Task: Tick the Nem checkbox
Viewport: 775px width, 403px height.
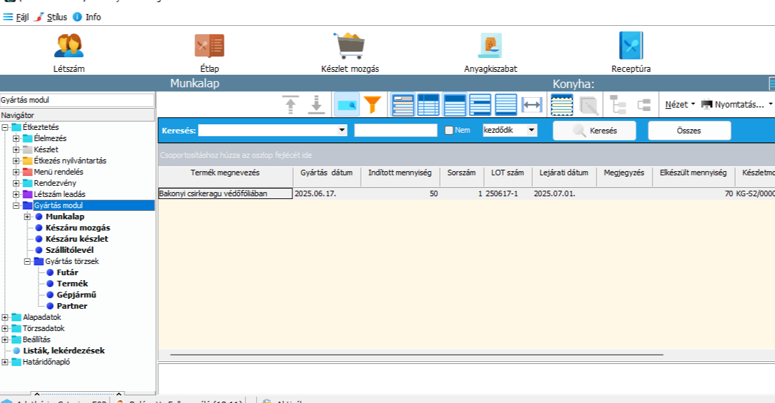Action: click(x=450, y=131)
